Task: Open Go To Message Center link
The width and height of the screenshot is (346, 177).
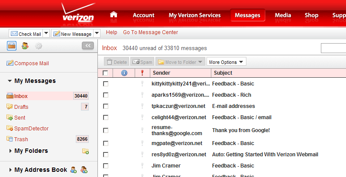Action: click(151, 32)
